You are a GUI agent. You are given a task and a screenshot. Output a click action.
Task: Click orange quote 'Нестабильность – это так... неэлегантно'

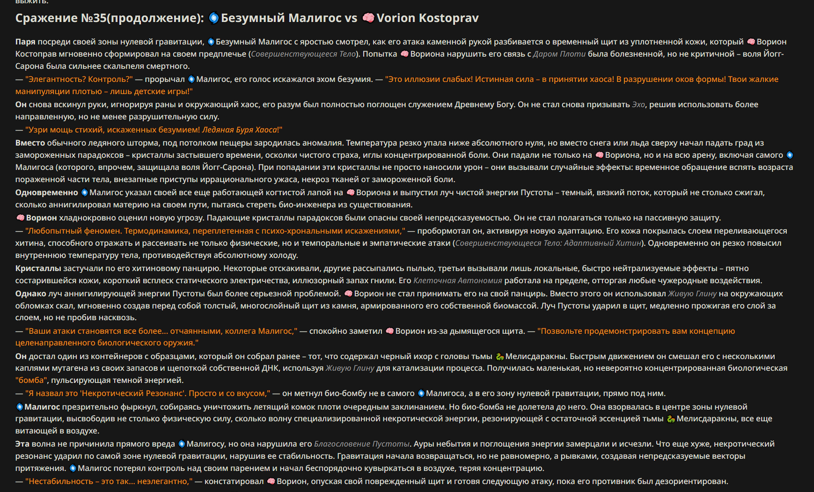click(x=109, y=481)
